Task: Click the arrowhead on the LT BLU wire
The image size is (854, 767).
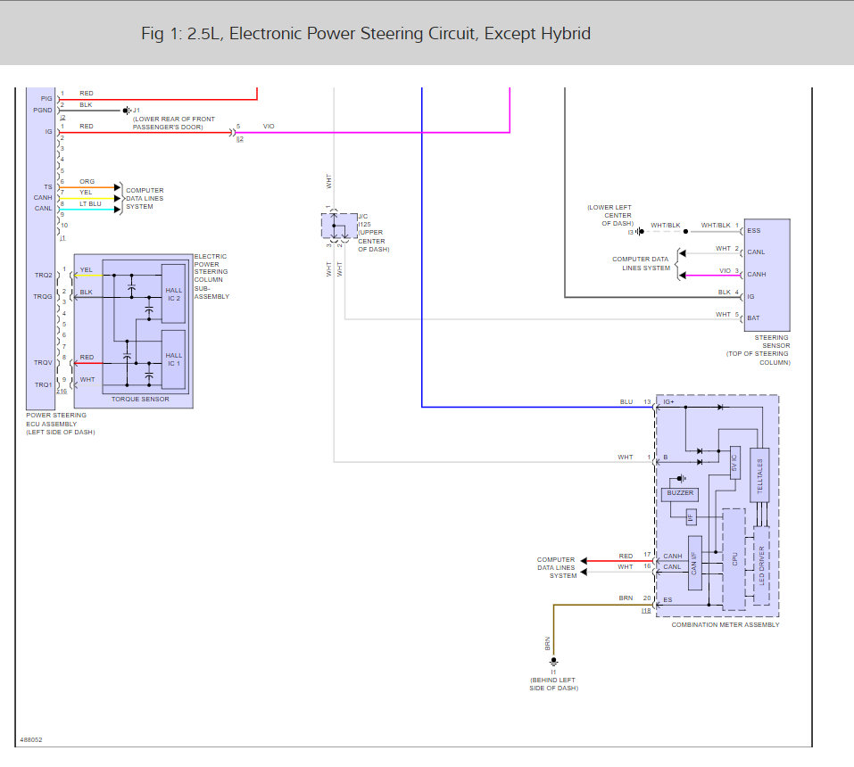Action: 117,209
